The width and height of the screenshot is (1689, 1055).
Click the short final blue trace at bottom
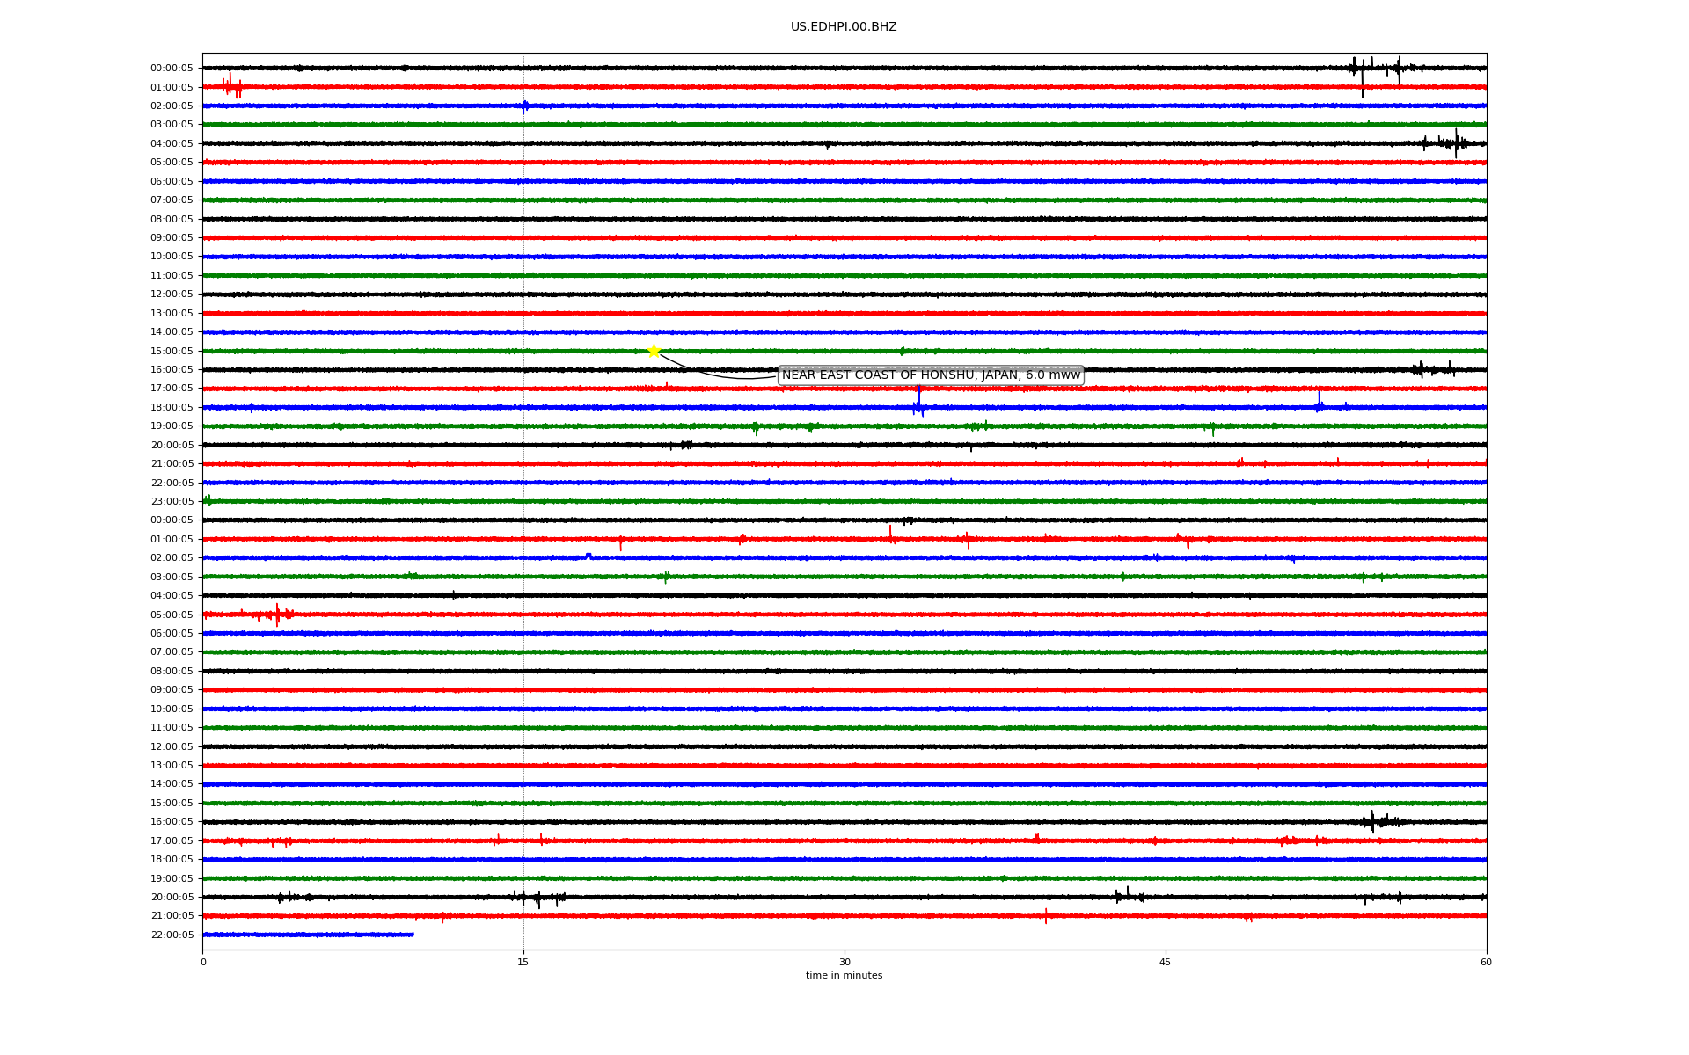tap(308, 935)
